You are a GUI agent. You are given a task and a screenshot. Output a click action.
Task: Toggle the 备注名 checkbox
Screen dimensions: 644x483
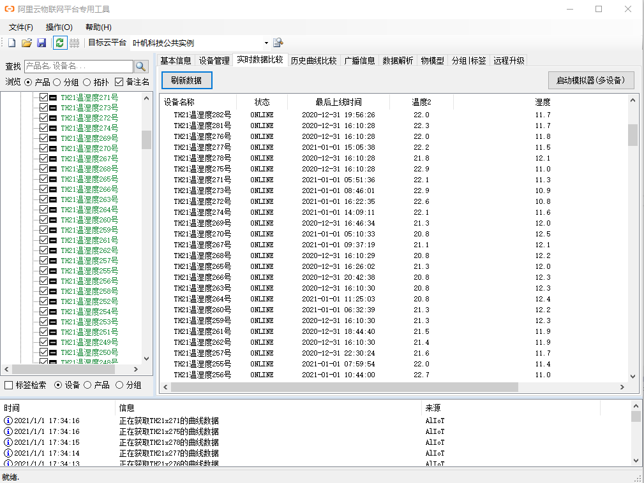(119, 82)
